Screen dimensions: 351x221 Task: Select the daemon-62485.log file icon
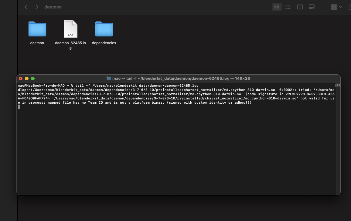[x=70, y=29]
